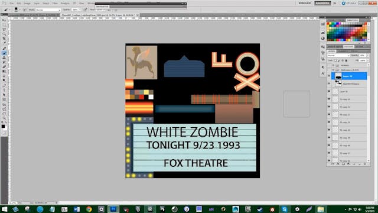Add a layer style with fx button
The height and width of the screenshot is (213, 378).
point(338,164)
